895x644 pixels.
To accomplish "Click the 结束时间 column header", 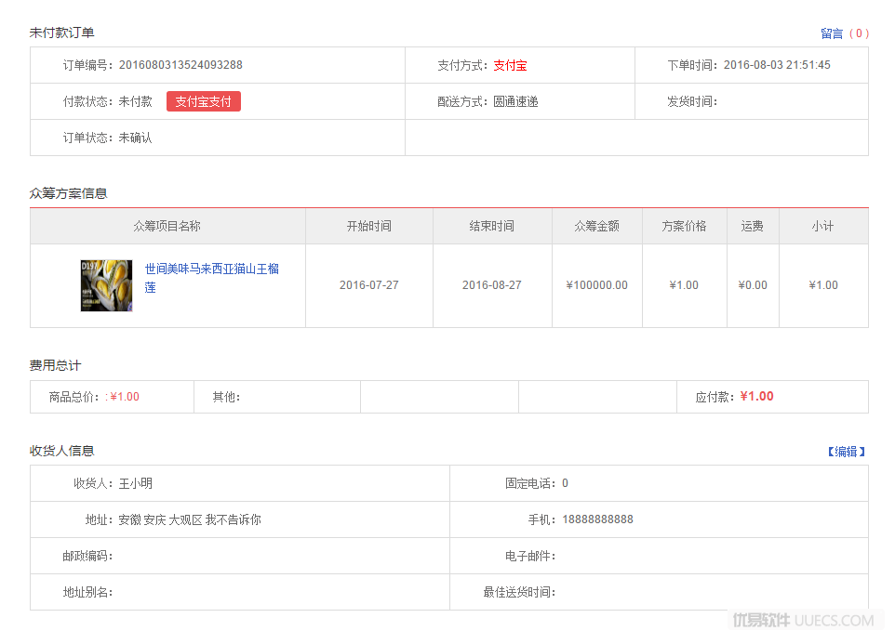I will pyautogui.click(x=491, y=226).
